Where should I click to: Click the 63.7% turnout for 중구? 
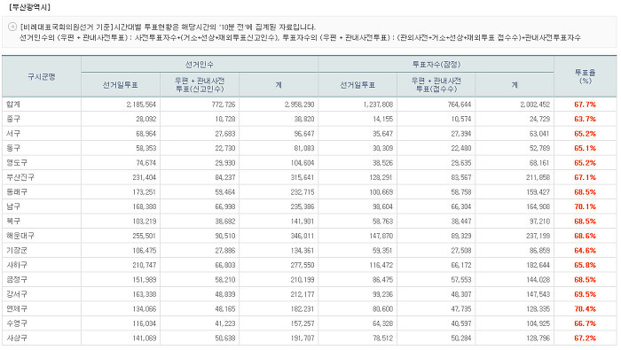click(x=585, y=119)
